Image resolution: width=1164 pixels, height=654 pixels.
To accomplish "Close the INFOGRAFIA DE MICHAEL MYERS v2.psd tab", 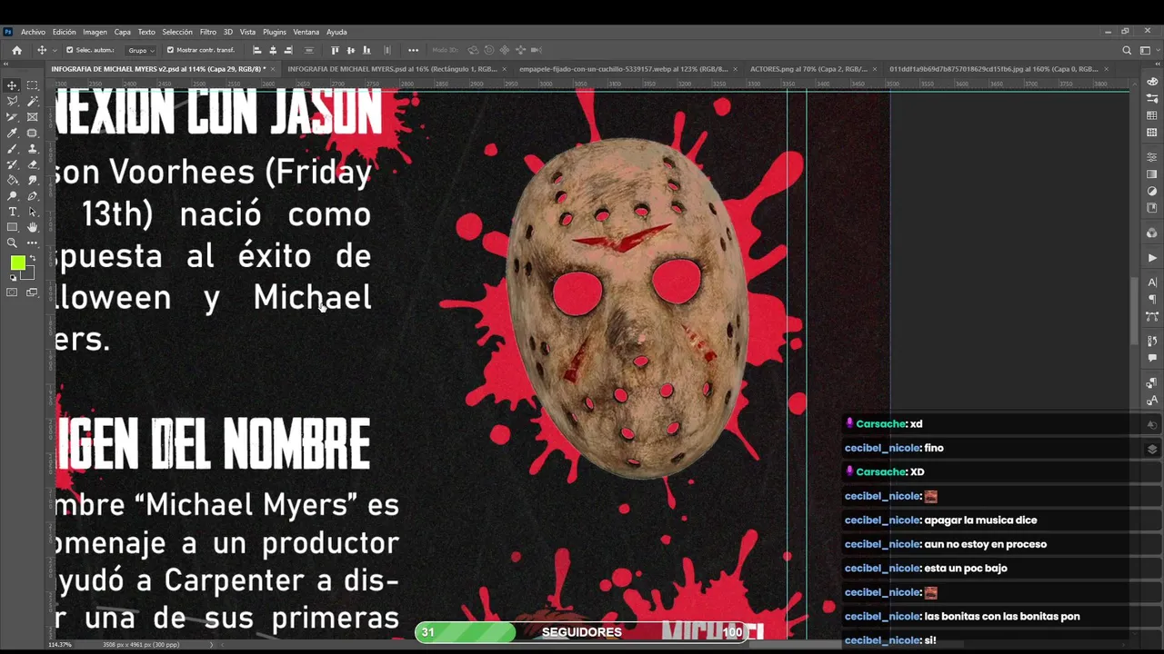I will 272,69.
